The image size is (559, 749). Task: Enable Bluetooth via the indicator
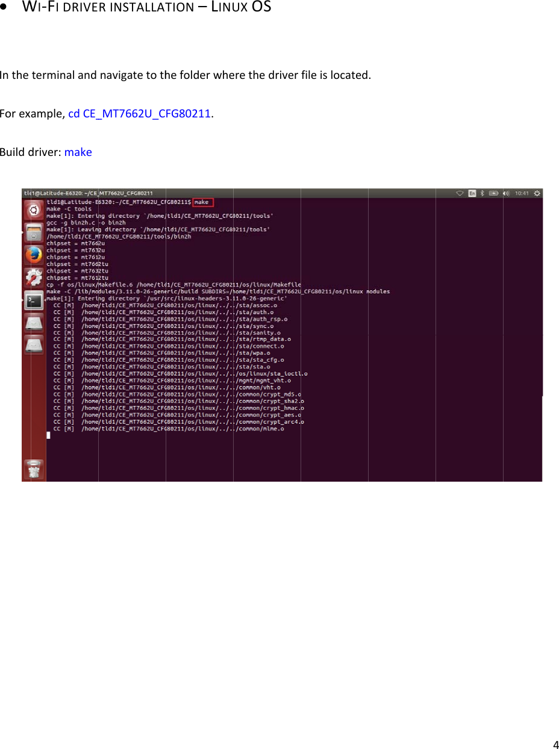point(482,193)
